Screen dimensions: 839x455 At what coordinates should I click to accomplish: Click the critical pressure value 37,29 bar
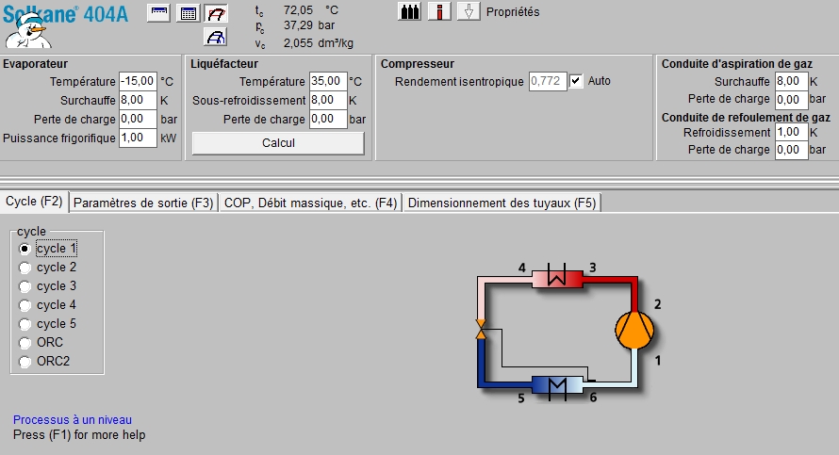[309, 25]
